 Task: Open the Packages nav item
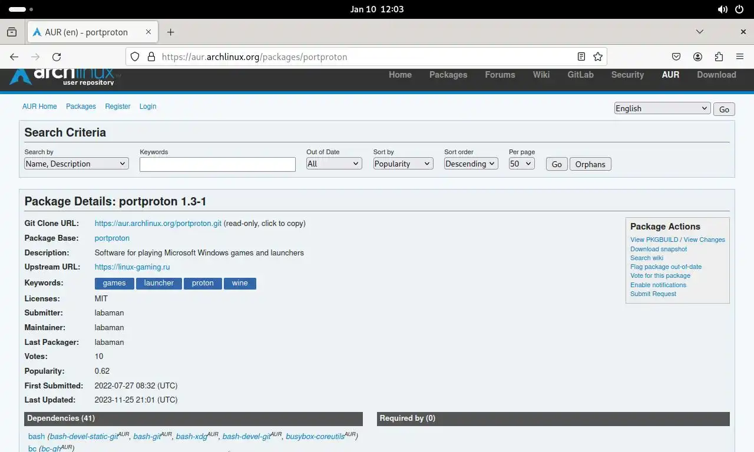448,75
